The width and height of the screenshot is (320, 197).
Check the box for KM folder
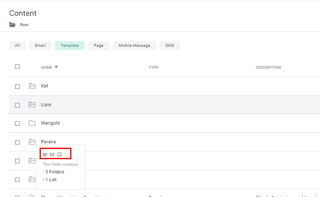17,86
